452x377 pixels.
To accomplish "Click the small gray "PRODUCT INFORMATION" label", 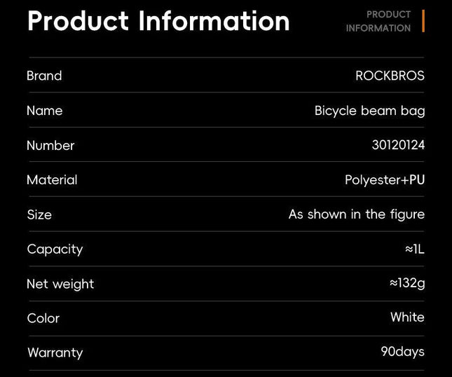I will coord(378,21).
